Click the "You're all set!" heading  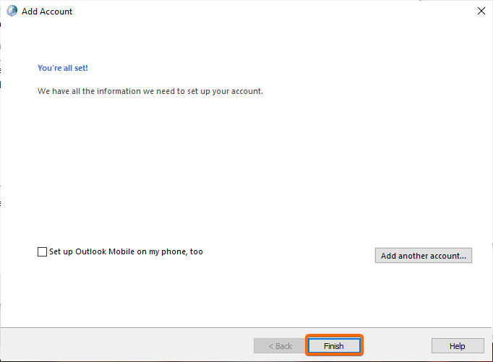click(x=63, y=68)
